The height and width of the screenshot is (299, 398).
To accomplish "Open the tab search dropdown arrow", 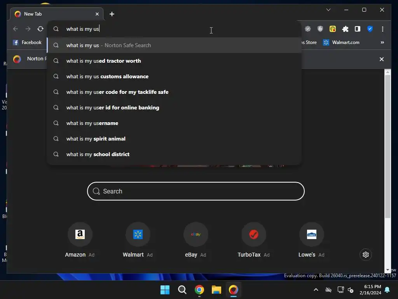I will (x=328, y=10).
